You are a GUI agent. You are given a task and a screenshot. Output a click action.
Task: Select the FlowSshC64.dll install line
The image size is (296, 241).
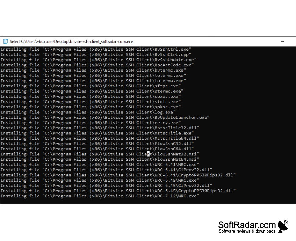click(97, 149)
